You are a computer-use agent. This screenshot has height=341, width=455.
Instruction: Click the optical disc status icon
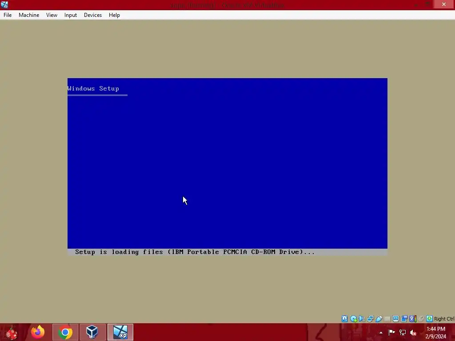pyautogui.click(x=353, y=319)
